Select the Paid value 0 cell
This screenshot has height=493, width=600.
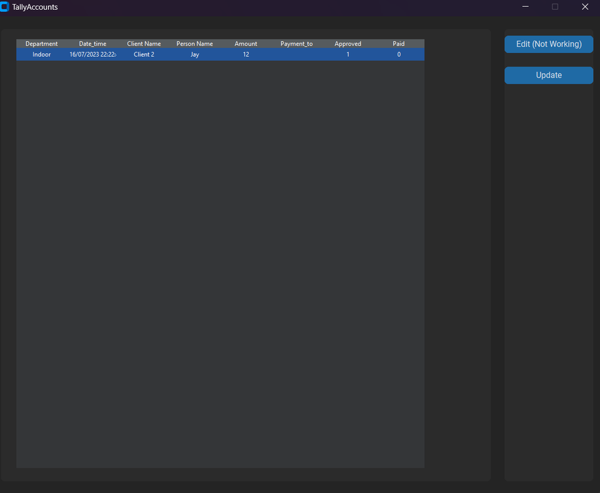[399, 54]
